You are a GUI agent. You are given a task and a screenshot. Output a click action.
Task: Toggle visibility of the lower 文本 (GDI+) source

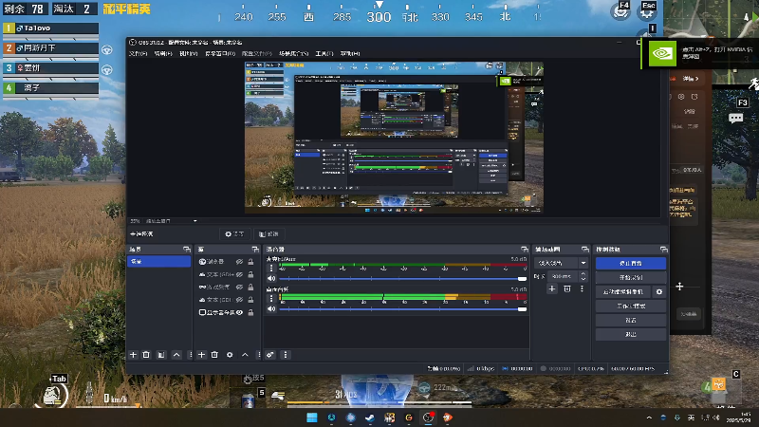239,300
